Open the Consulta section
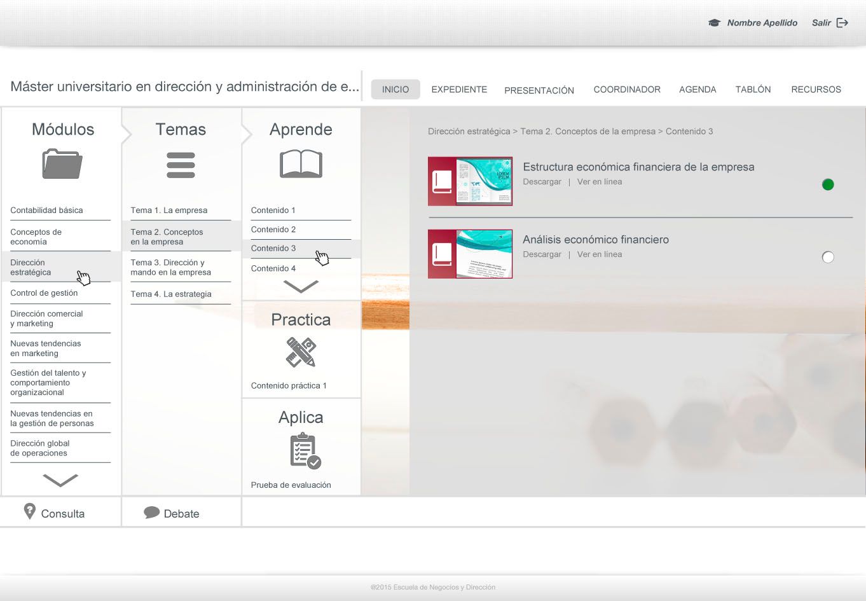Screen dimensions: 866x601 click(x=62, y=514)
